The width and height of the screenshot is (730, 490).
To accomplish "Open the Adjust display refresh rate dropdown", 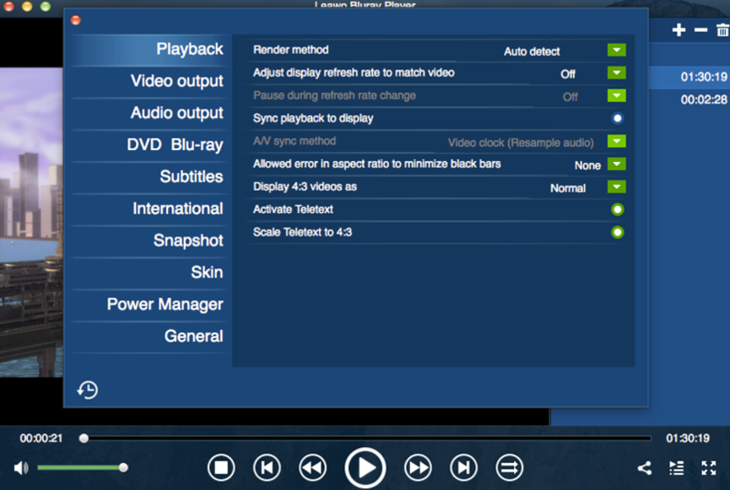I will pyautogui.click(x=616, y=73).
